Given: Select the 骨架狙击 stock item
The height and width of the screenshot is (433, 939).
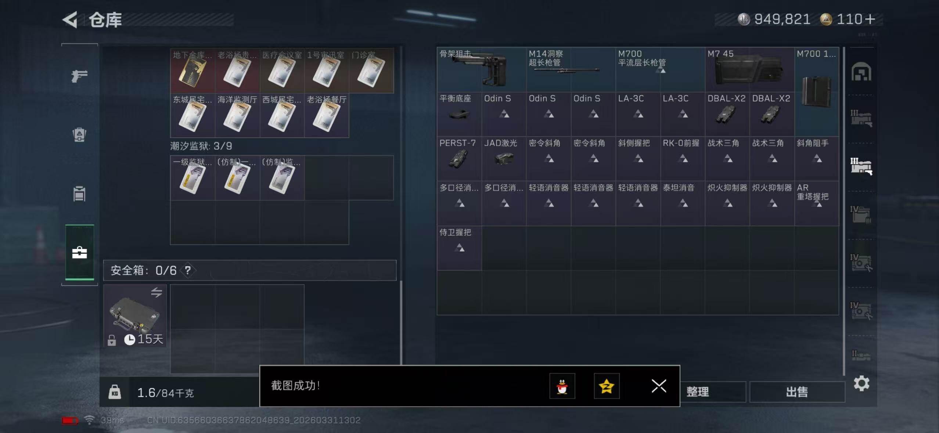Looking at the screenshot, I should (482, 70).
